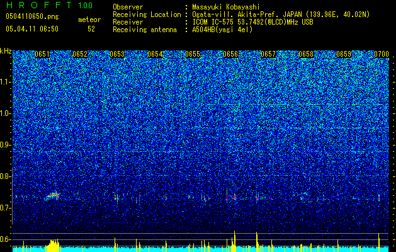Viewport: 396px width, 252px height.
Task: Click the 0659 time marker
Action: (344, 54)
